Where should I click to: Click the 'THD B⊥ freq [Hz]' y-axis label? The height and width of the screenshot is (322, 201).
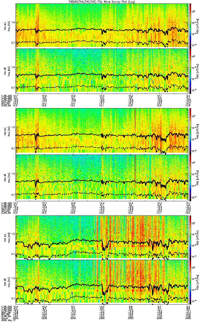click(x=6, y=131)
